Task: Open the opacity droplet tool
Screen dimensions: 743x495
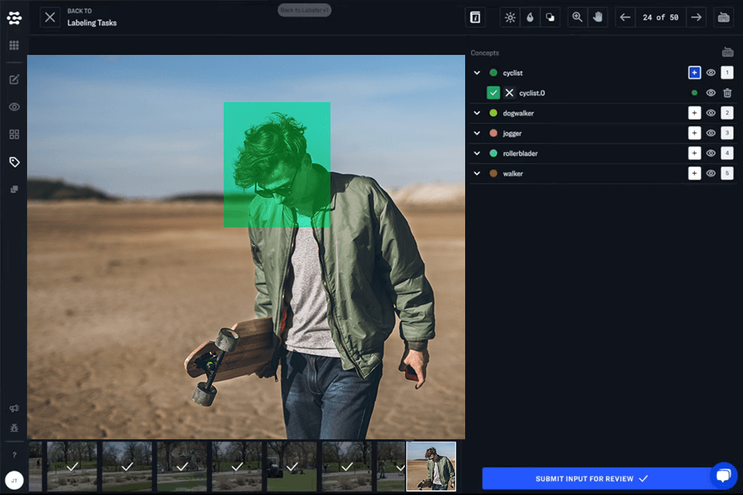Action: point(529,18)
